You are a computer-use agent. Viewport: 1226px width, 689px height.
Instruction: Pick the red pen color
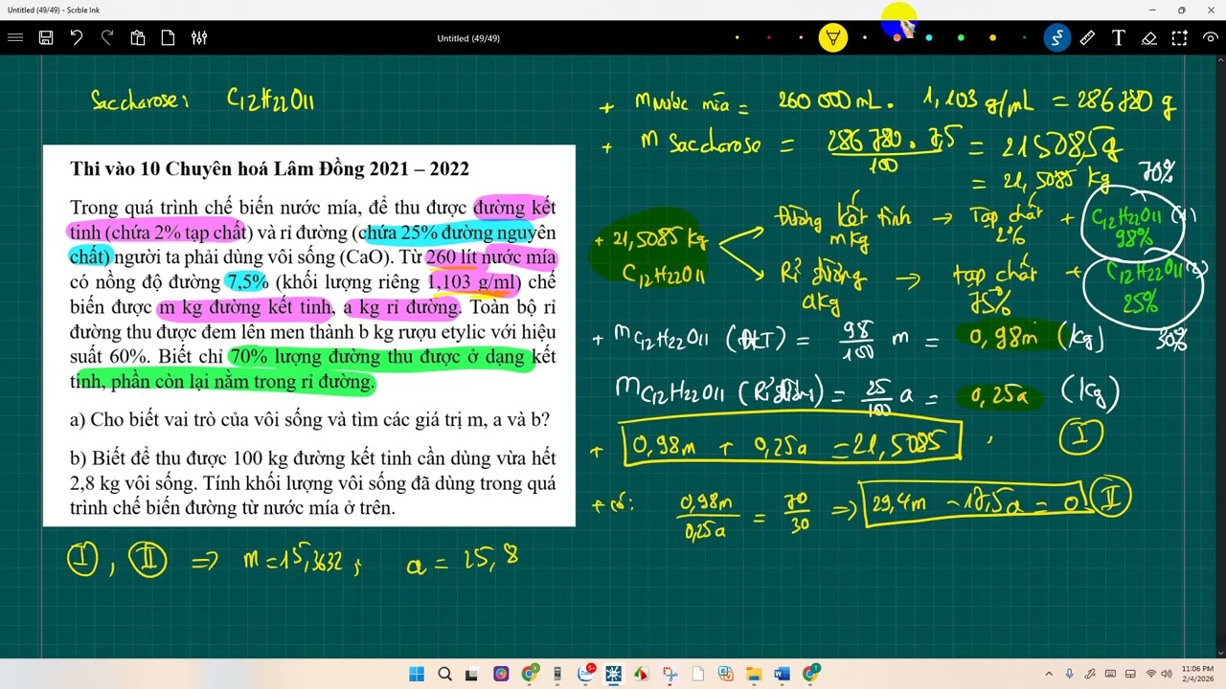coord(769,38)
